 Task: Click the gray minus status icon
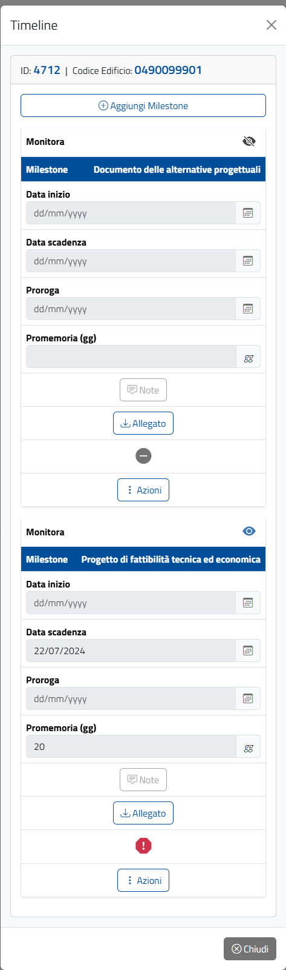pyautogui.click(x=143, y=457)
